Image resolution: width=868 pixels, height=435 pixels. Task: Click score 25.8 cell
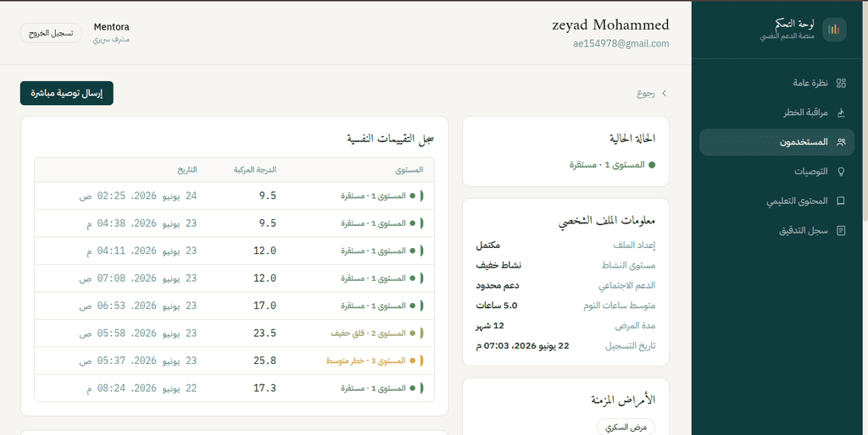click(264, 361)
